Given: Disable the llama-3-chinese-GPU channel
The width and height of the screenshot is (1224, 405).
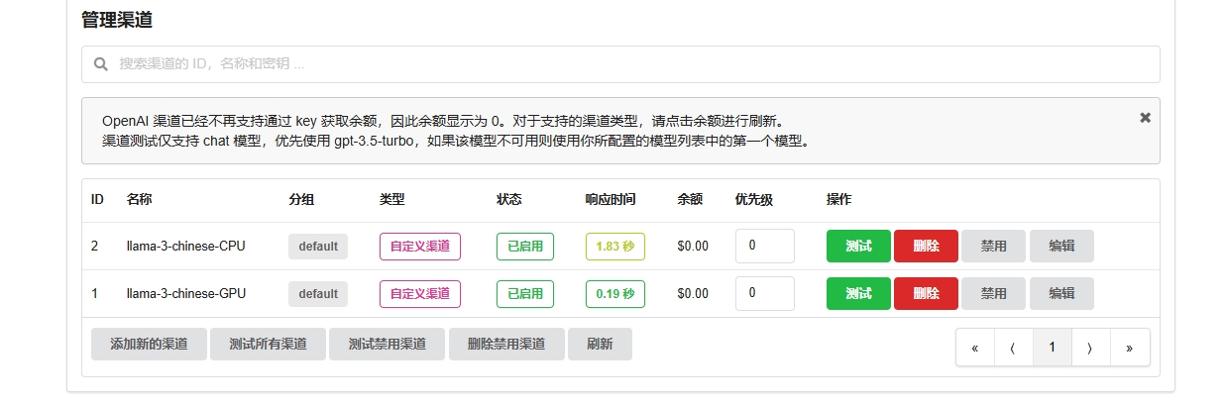Looking at the screenshot, I should (993, 294).
